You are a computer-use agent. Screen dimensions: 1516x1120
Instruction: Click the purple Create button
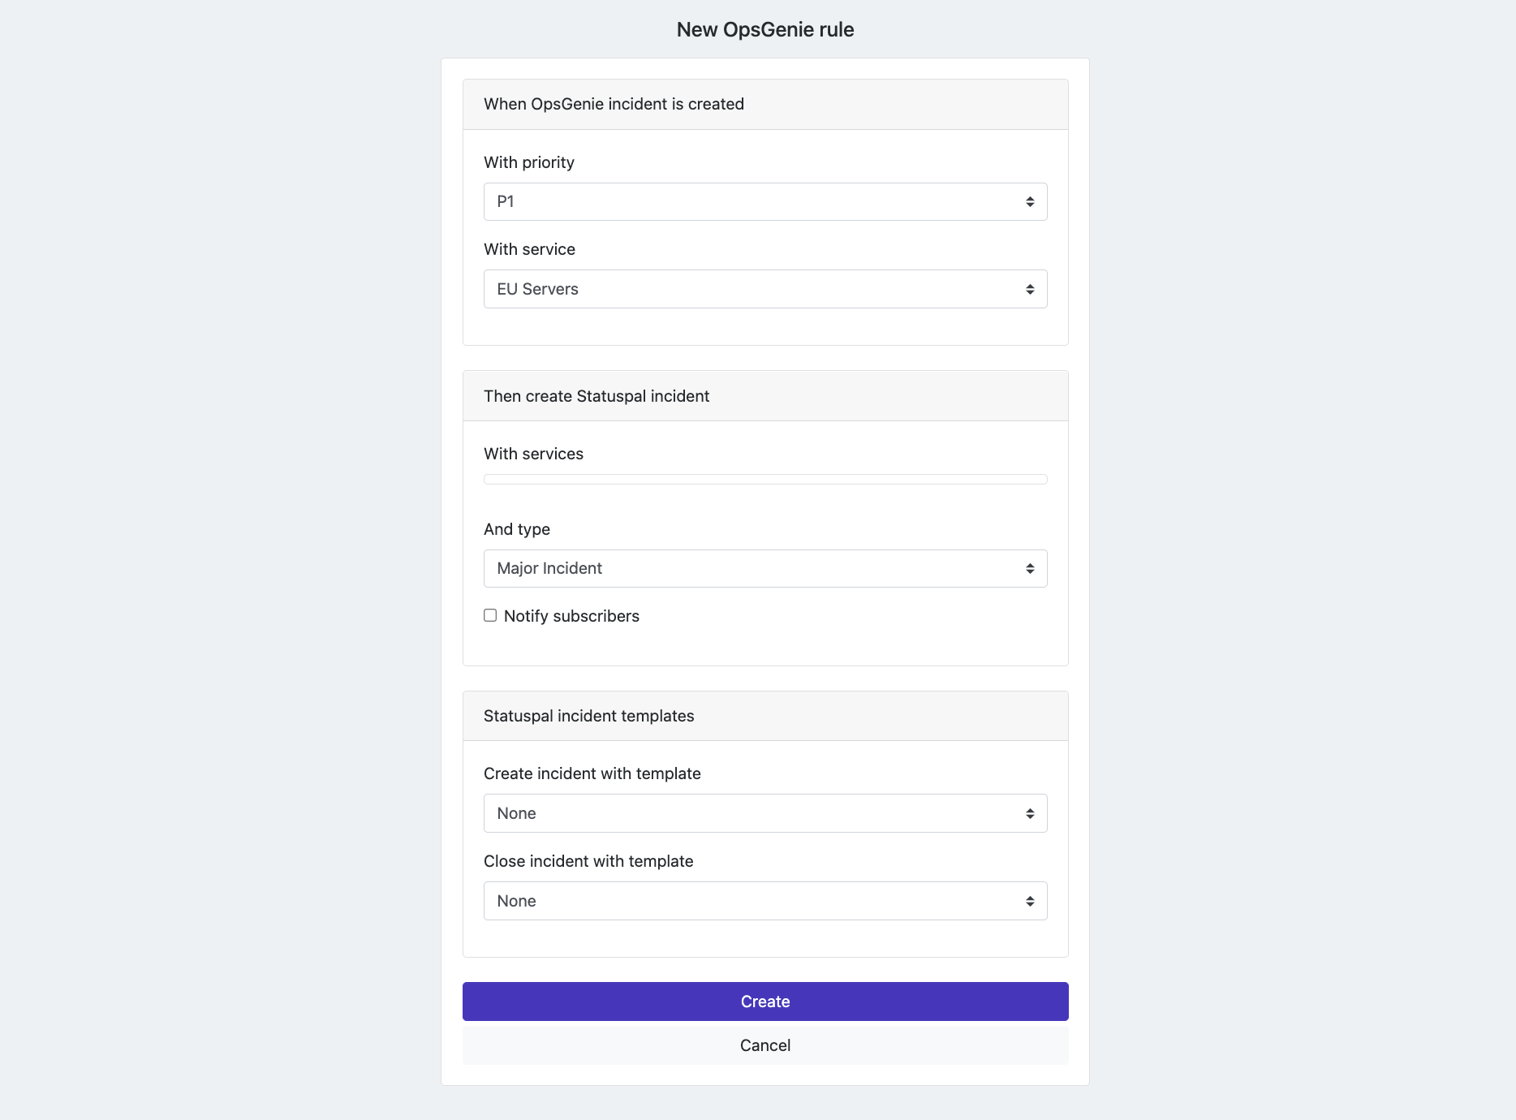765,1002
